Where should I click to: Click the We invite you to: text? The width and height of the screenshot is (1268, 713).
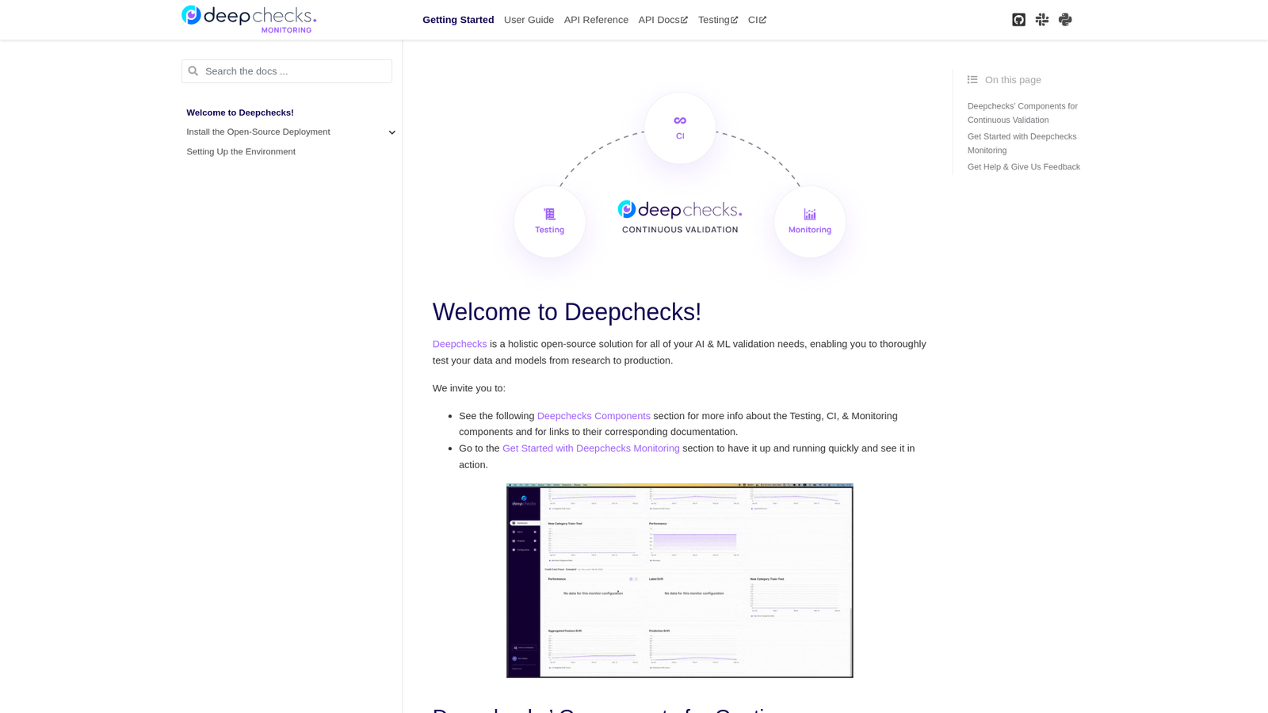pyautogui.click(x=469, y=388)
